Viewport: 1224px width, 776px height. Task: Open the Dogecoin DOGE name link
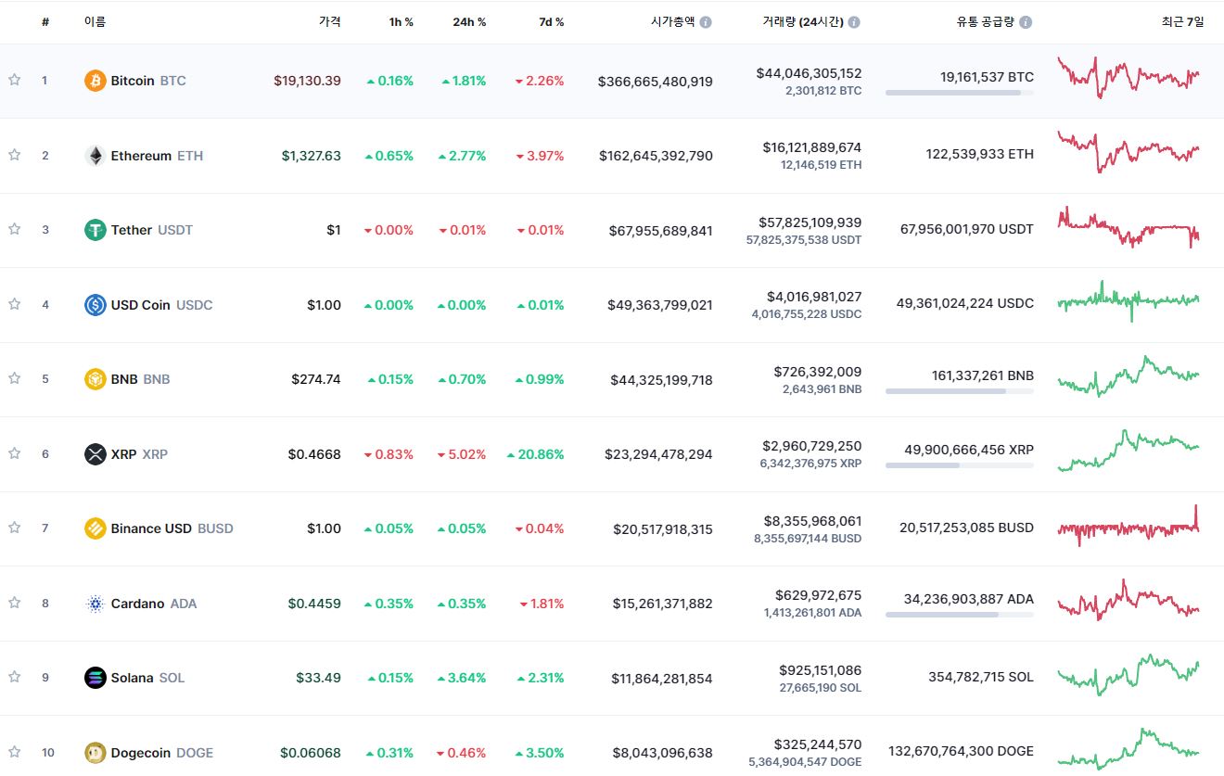161,753
